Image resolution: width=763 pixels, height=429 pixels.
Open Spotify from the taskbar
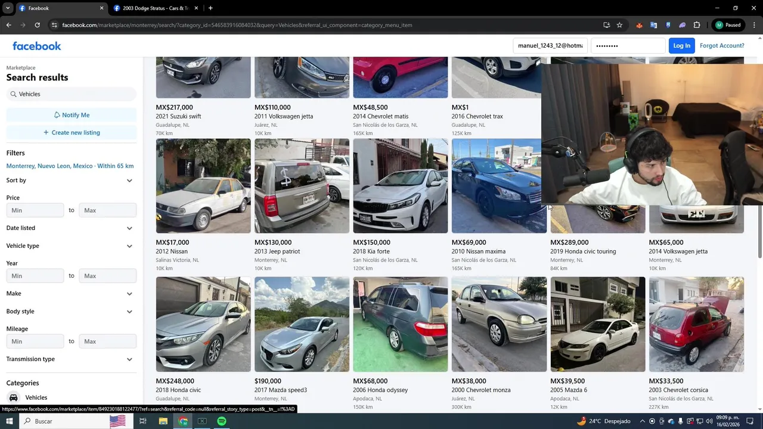coord(222,421)
